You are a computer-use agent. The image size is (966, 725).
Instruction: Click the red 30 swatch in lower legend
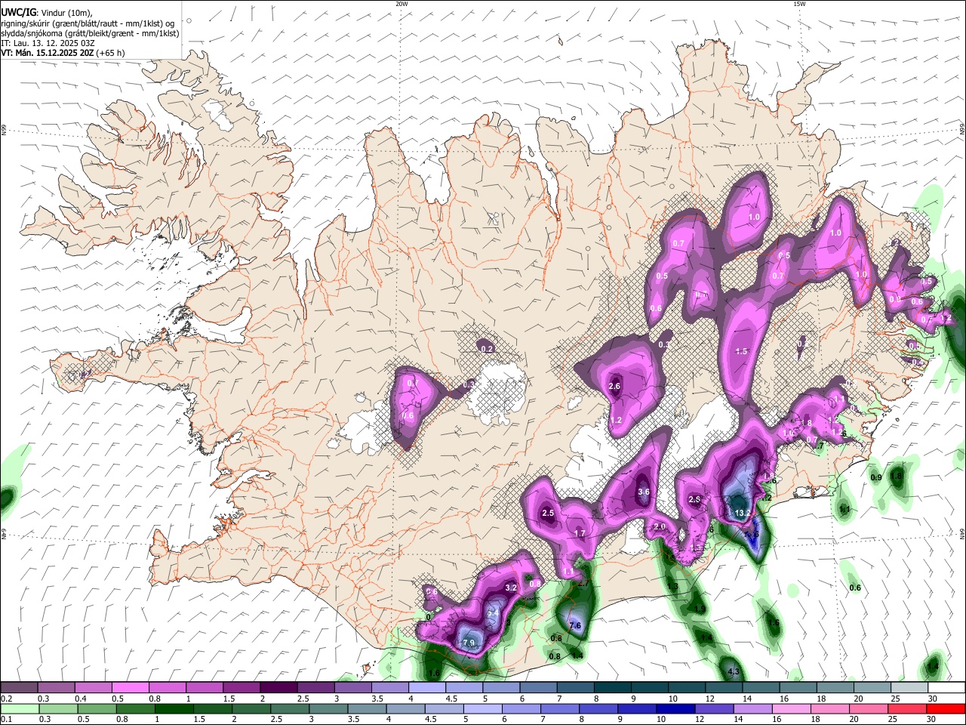click(x=945, y=708)
